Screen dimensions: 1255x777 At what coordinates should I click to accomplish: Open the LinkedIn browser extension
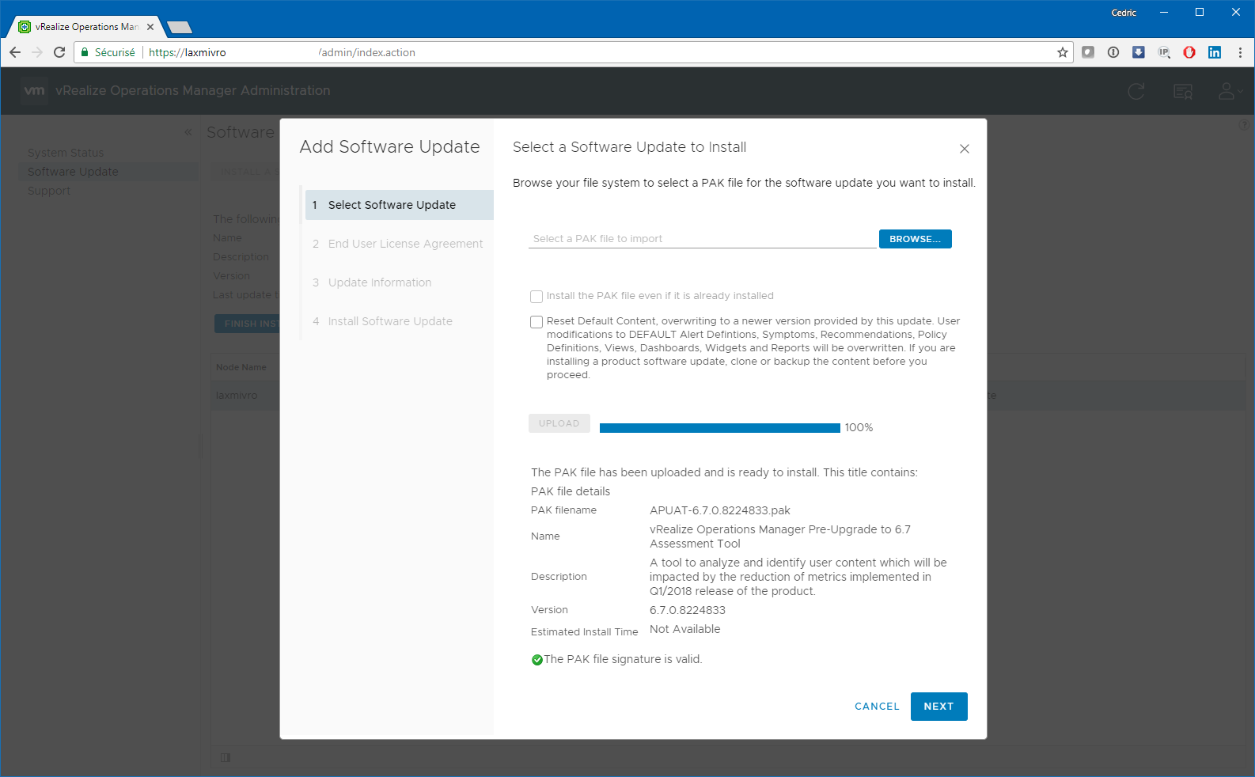point(1214,52)
